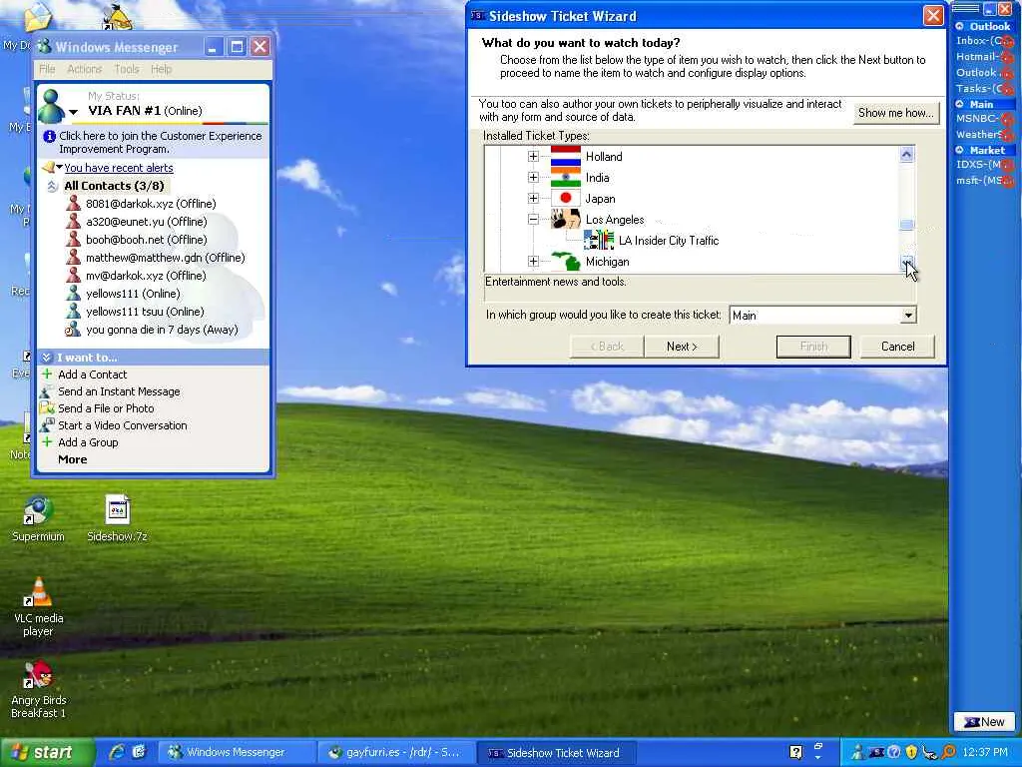Expand the Michigan ticket node

point(533,261)
